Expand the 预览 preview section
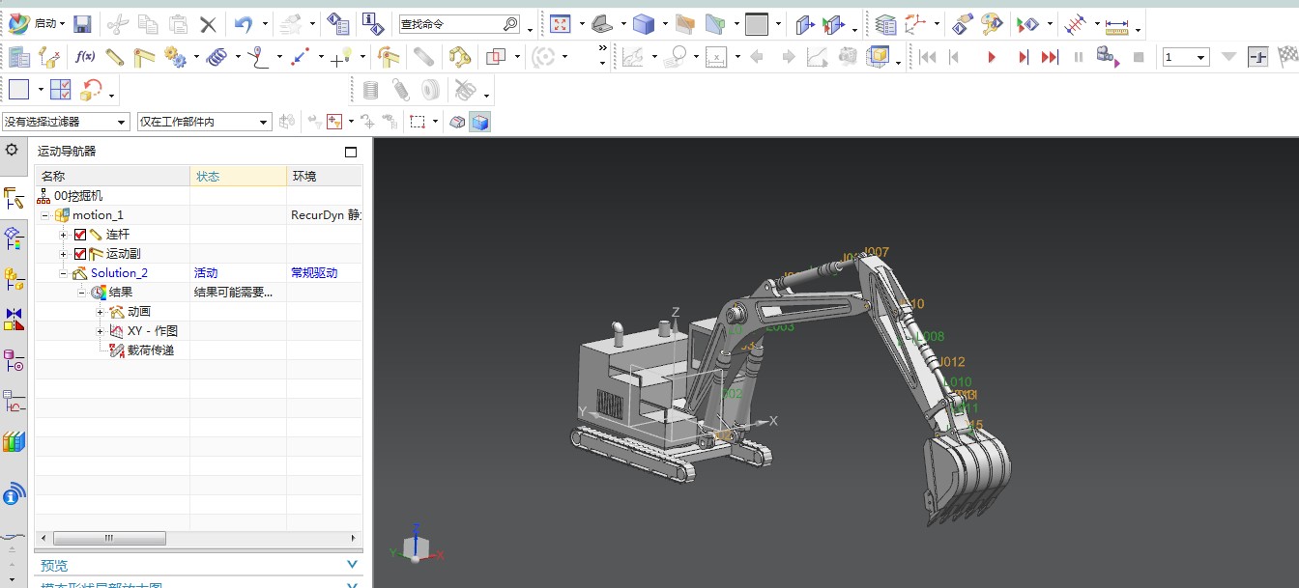This screenshot has height=588, width=1299. tap(198, 565)
